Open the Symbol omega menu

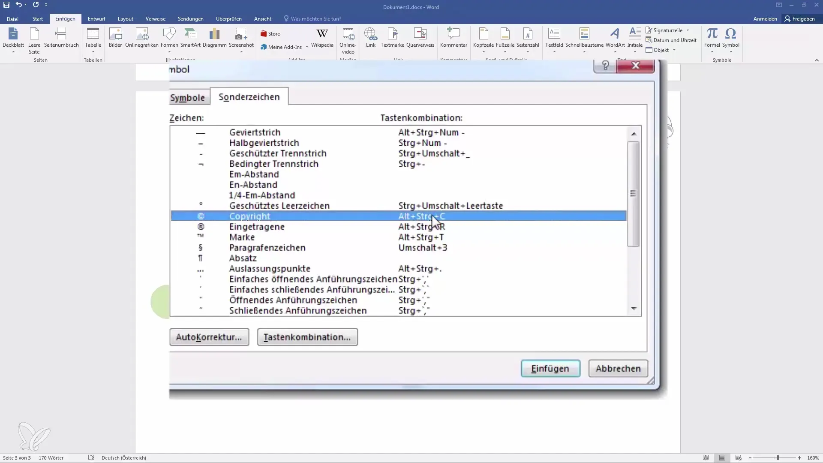point(730,39)
